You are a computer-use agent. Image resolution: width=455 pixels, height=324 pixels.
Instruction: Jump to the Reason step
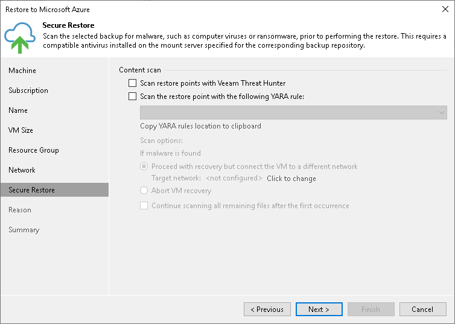20,210
